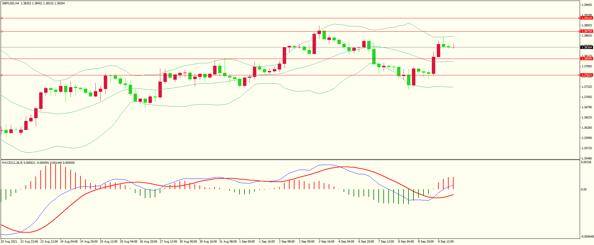This screenshot has width=594, height=245.
Task: Click the 27 Aug 12:00 time axis label
Action: pos(168,242)
